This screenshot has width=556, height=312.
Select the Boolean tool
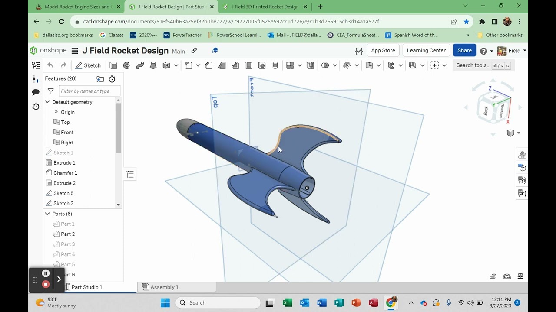click(x=325, y=65)
